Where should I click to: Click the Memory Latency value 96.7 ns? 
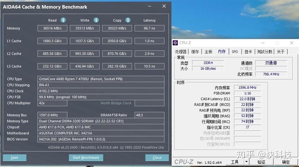pos(149,28)
